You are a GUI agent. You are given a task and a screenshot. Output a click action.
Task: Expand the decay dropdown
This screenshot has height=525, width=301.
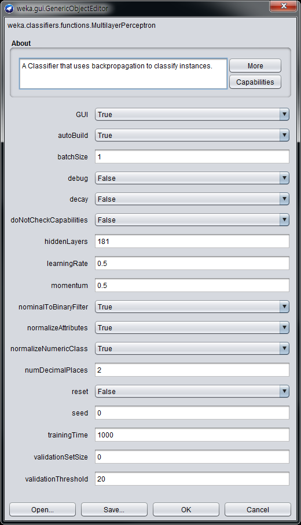pos(192,199)
